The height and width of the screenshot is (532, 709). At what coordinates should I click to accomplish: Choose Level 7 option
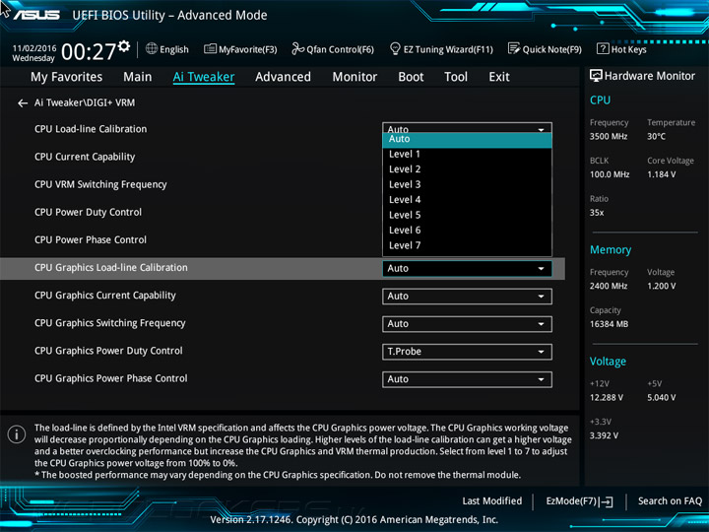pyautogui.click(x=467, y=245)
